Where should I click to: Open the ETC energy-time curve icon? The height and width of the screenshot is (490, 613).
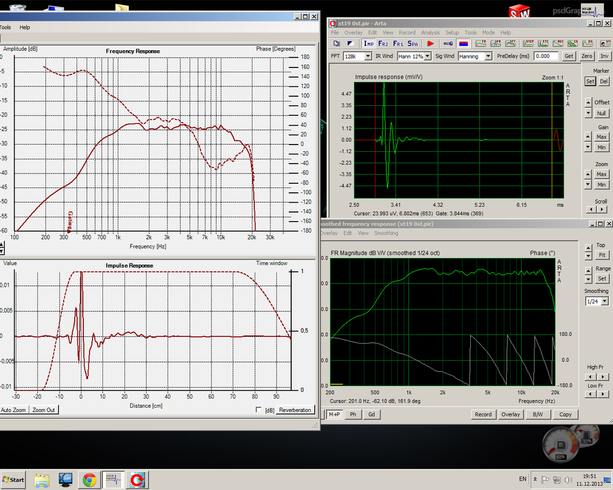click(543, 43)
